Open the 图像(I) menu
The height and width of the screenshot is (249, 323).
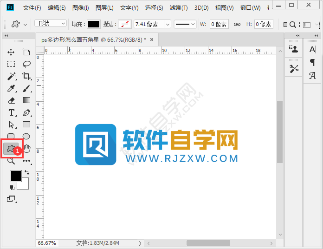click(81, 8)
